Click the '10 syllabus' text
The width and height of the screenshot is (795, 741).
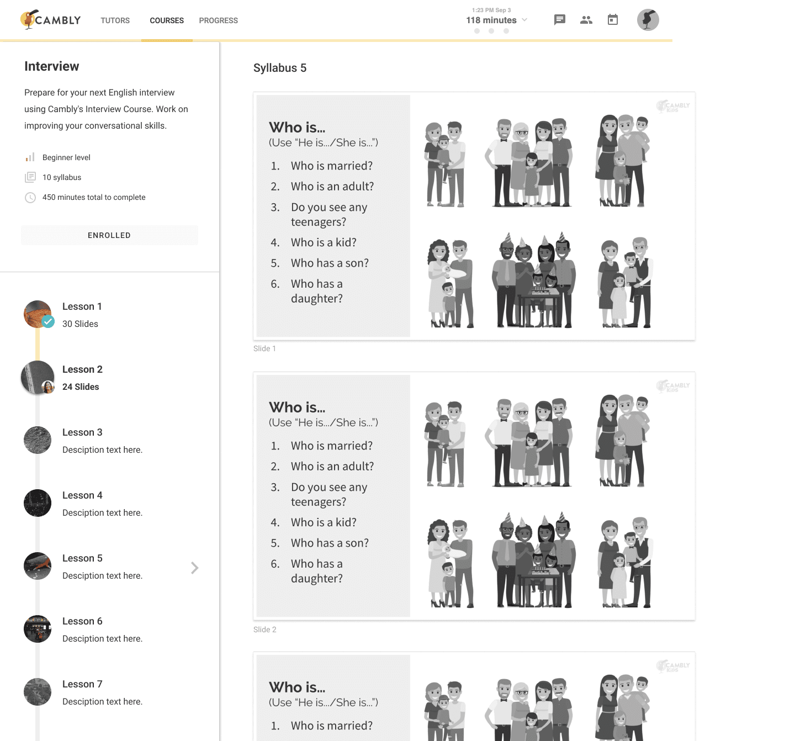pyautogui.click(x=62, y=177)
